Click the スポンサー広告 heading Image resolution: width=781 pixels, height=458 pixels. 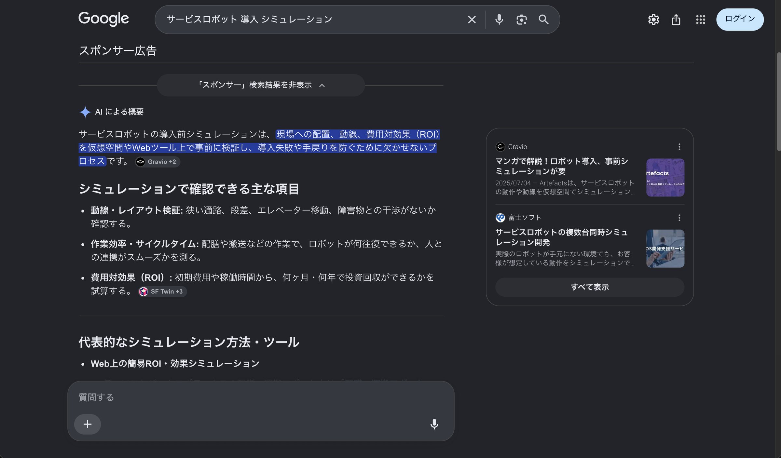click(x=117, y=51)
